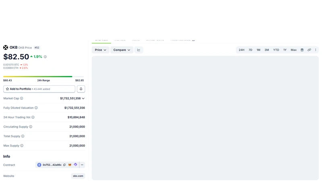Image resolution: width=322 pixels, height=181 pixels.
Task: Click the 0.001070 BTC price text
Action: point(11,65)
